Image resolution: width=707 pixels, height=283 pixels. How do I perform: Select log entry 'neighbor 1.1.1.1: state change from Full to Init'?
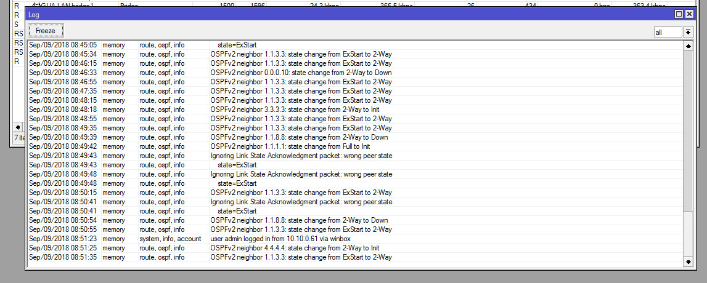(355, 146)
